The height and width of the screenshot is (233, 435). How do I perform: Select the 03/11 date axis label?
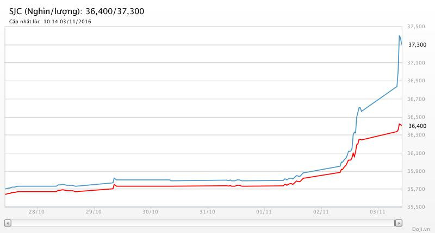click(377, 211)
